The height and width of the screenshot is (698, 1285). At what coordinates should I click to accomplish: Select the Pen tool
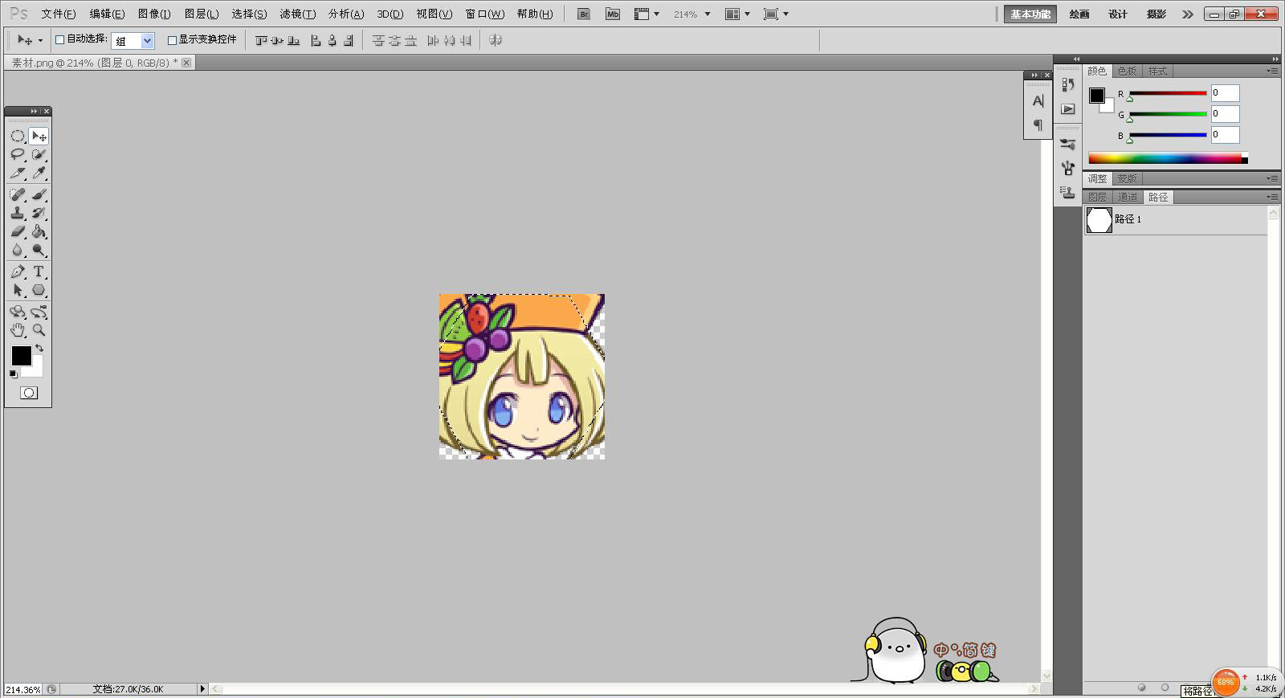(x=18, y=271)
